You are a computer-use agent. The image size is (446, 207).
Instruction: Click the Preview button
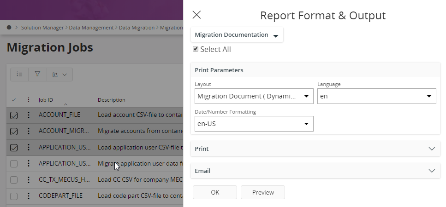click(x=263, y=192)
